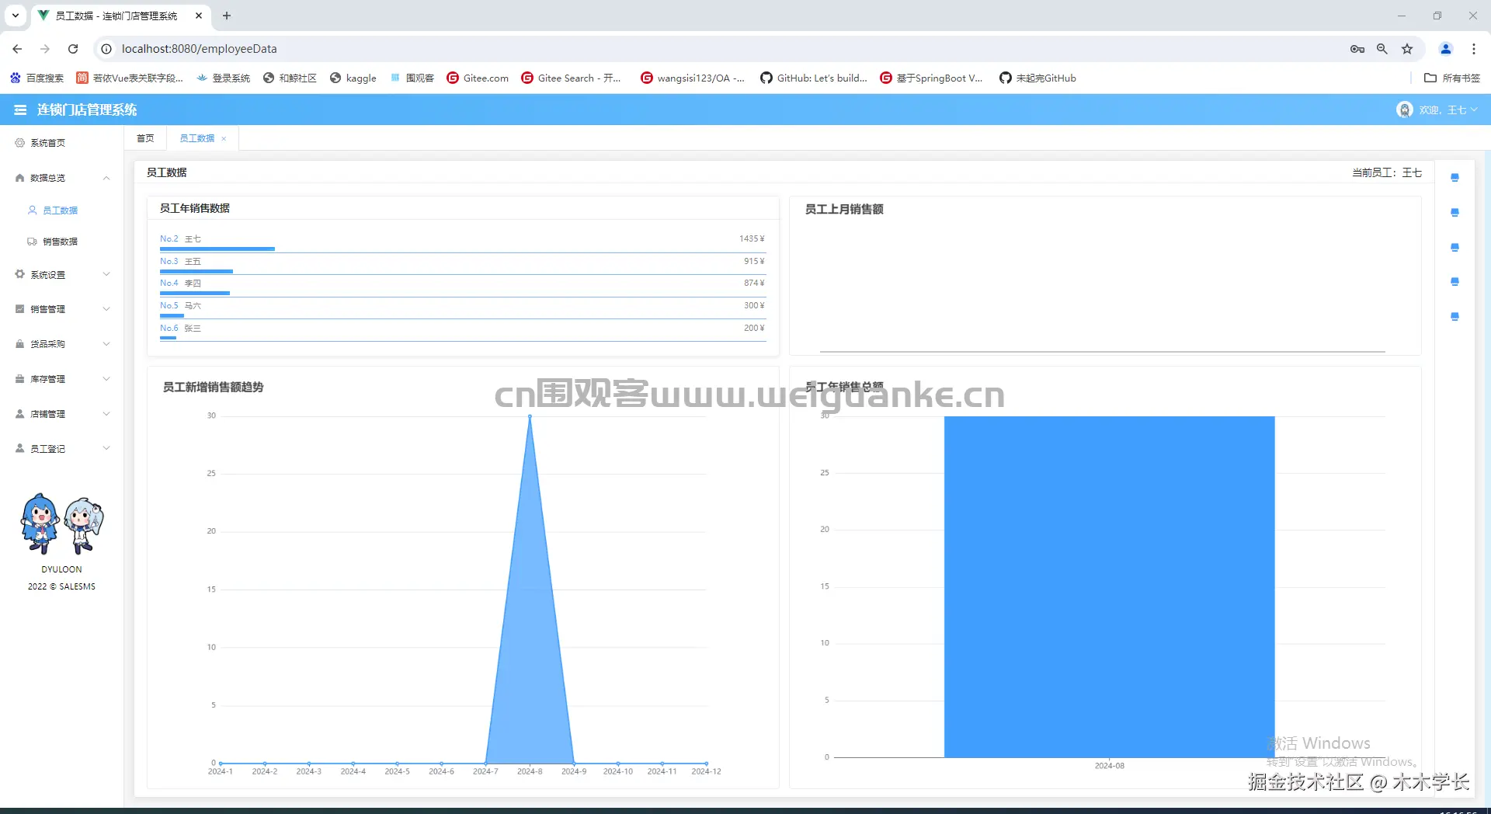Click the site info icon in address bar

[106, 49]
